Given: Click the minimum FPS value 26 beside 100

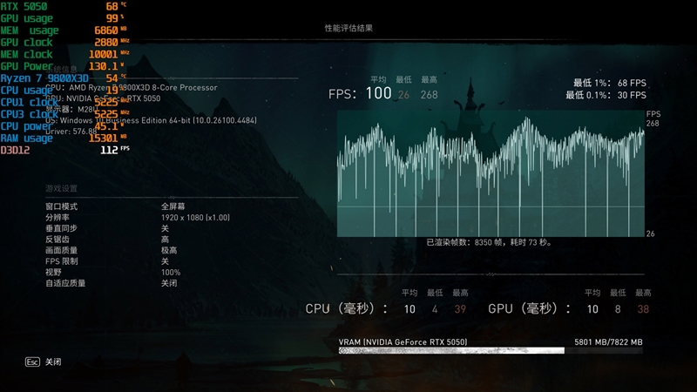Looking at the screenshot, I should point(403,95).
